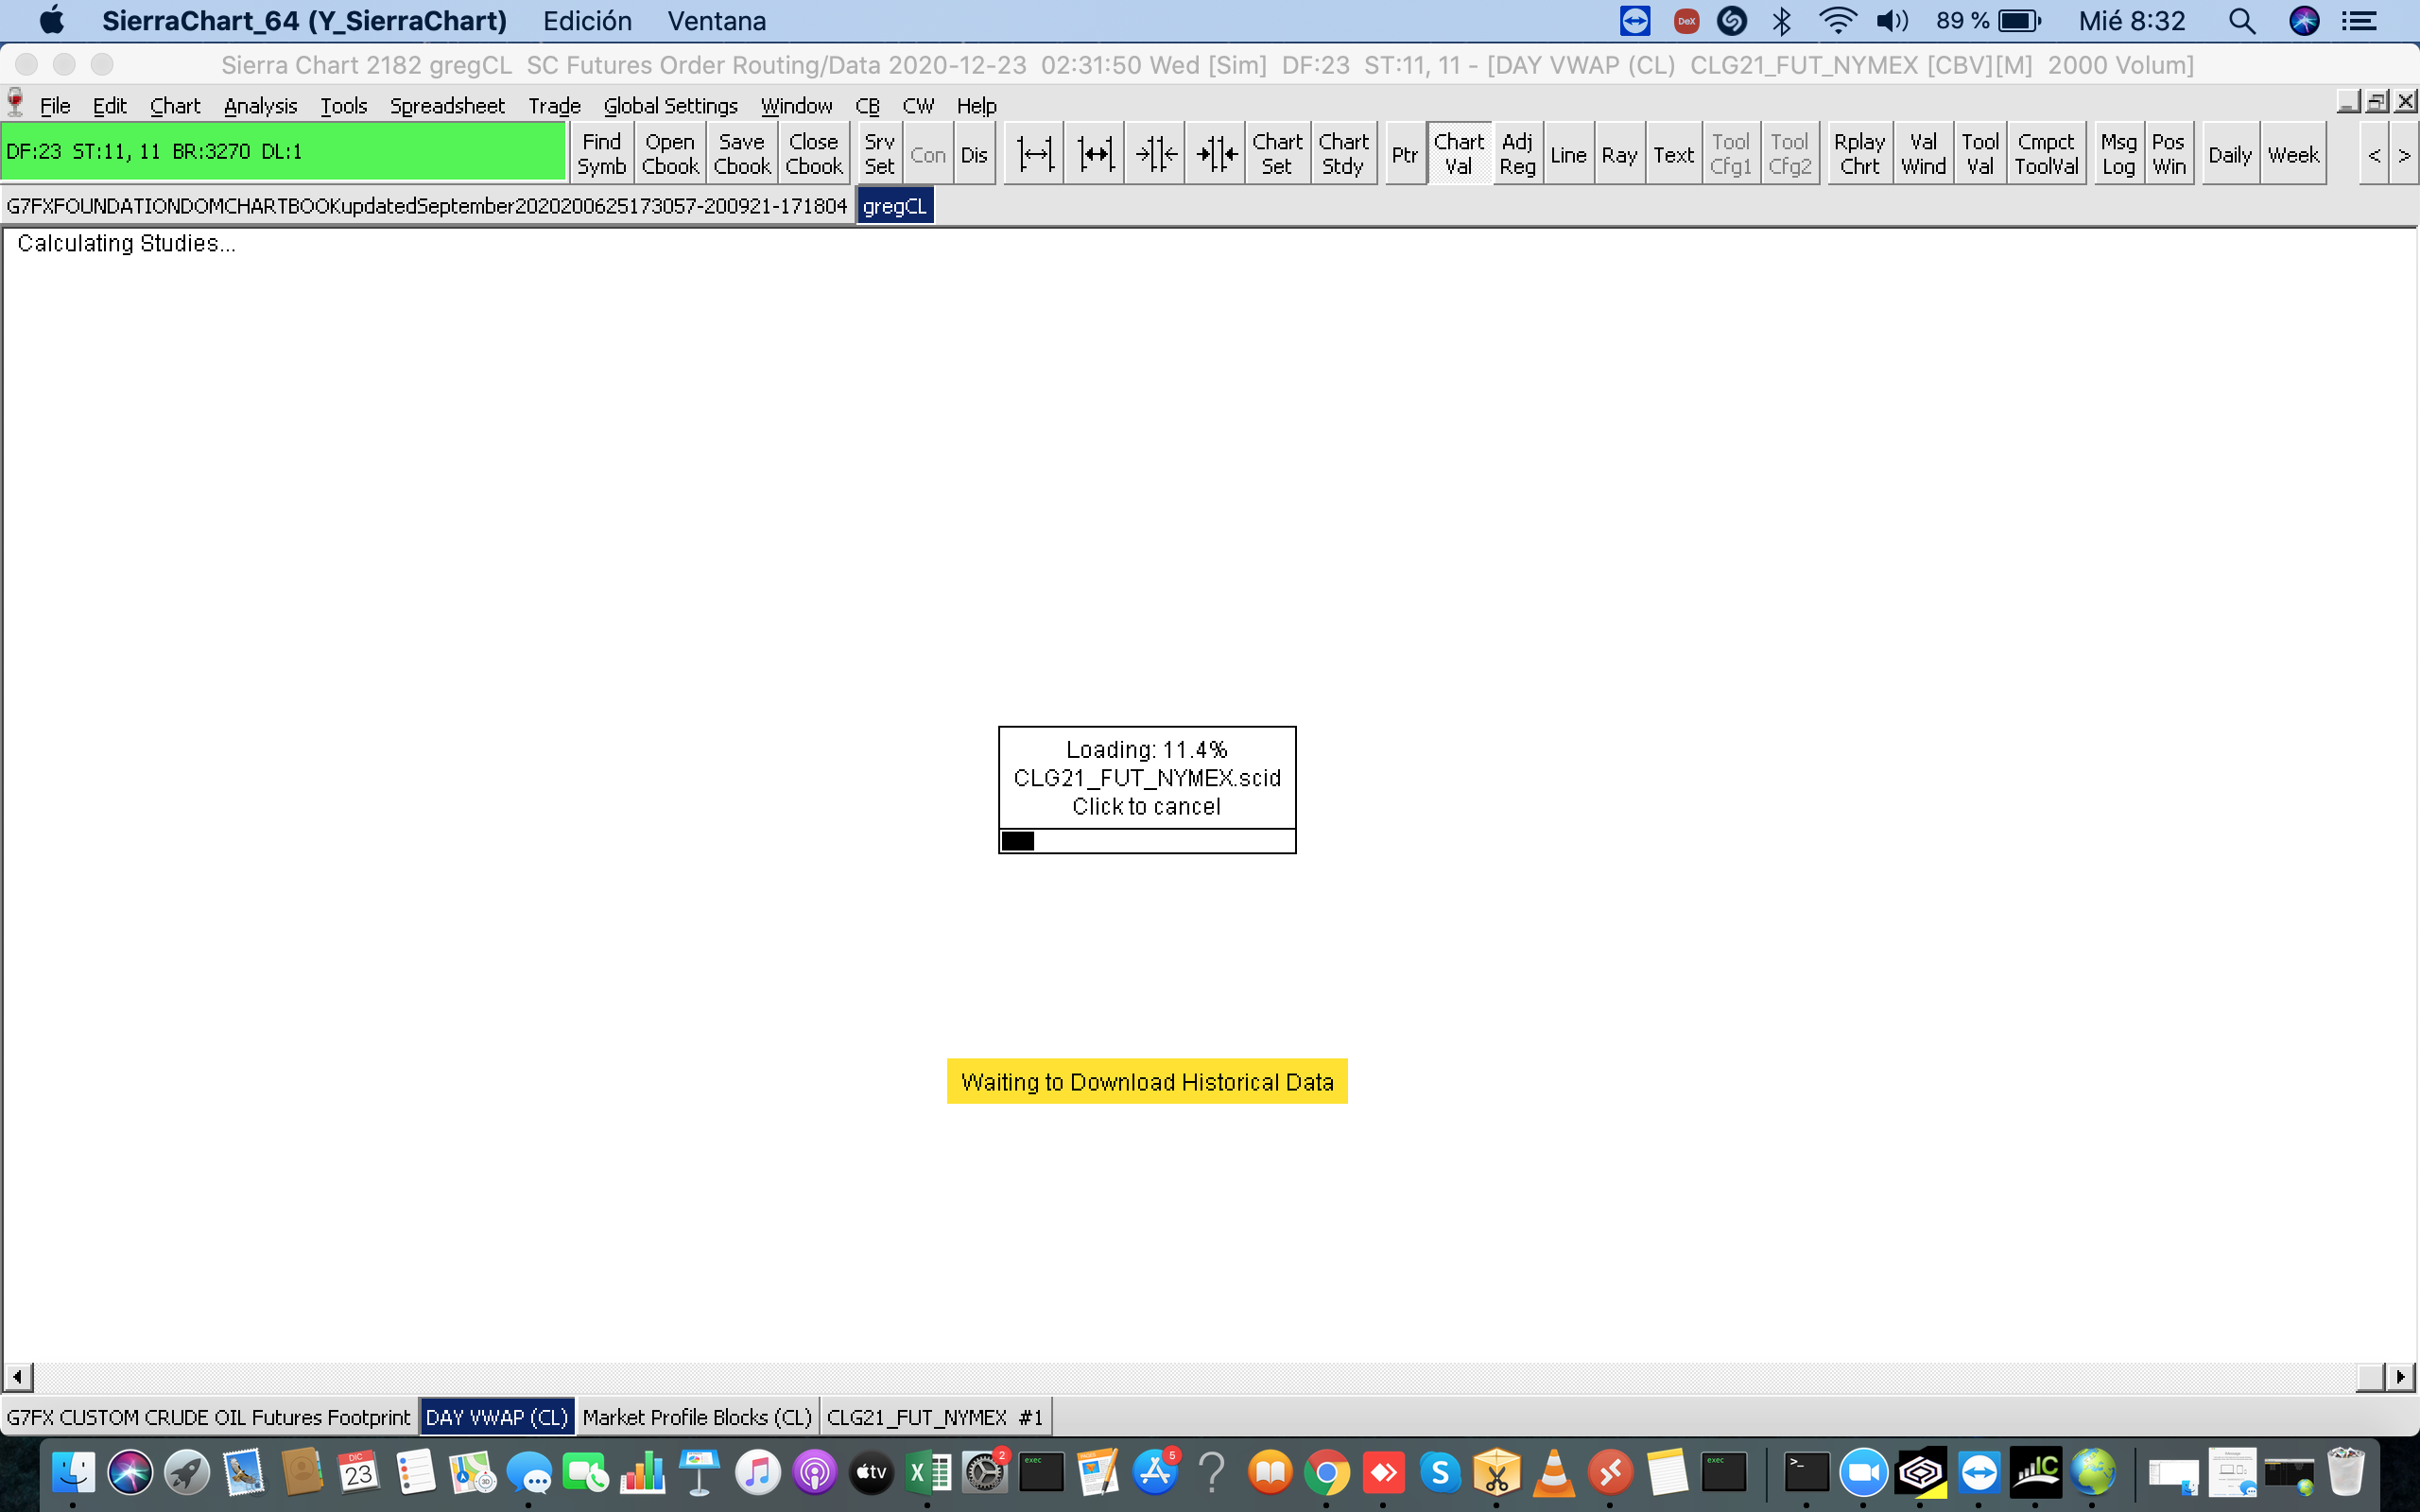Expand the Global Settings menu
The width and height of the screenshot is (2420, 1512).
(x=670, y=106)
